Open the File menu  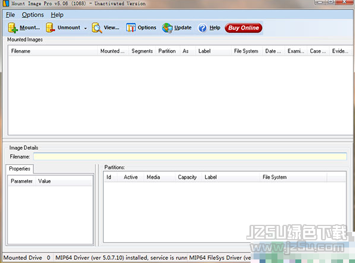coord(10,15)
